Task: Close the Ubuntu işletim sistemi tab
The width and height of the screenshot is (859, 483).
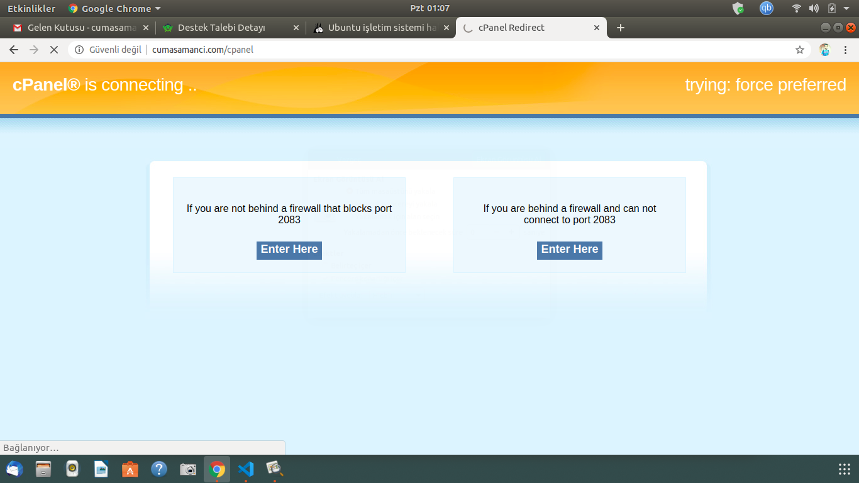Action: (x=446, y=28)
